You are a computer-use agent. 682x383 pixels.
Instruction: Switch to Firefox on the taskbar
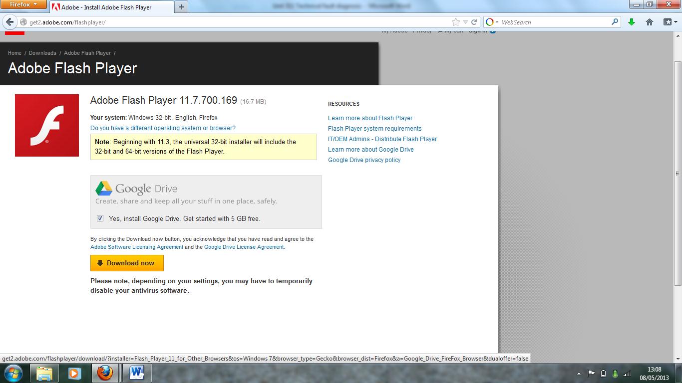pyautogui.click(x=105, y=373)
